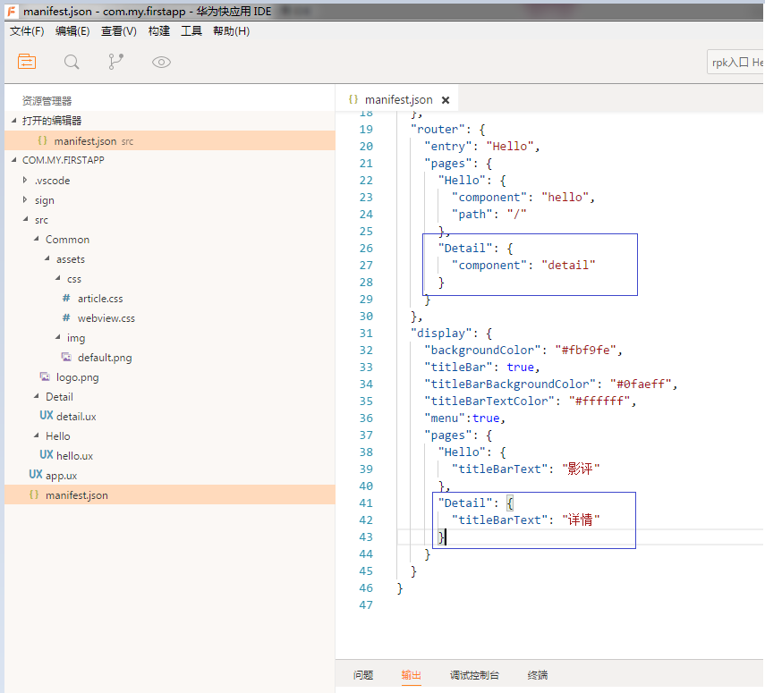
Task: Select manifest.json at the bottom of tree
Action: tap(170, 494)
